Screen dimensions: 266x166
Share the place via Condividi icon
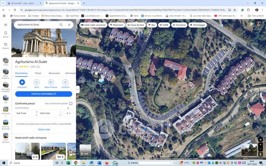65,82
